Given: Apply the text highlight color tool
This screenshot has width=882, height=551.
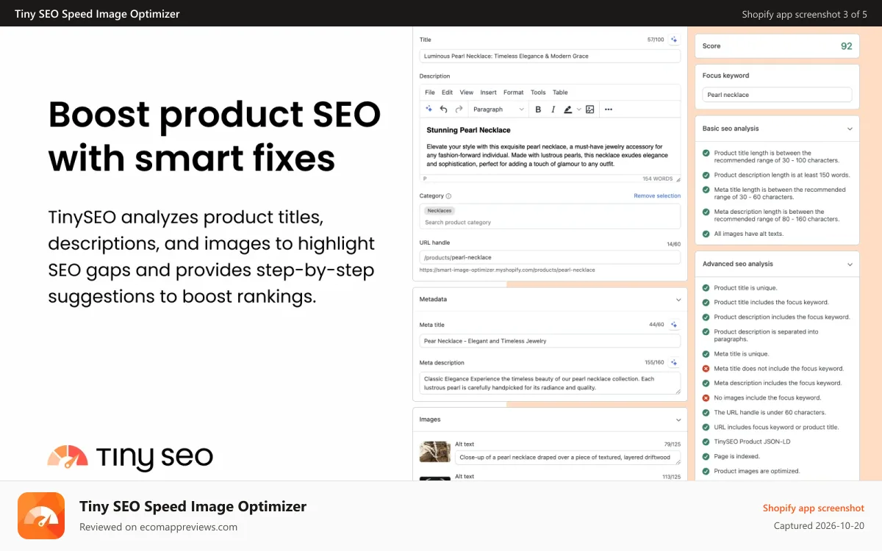Looking at the screenshot, I should click(567, 109).
